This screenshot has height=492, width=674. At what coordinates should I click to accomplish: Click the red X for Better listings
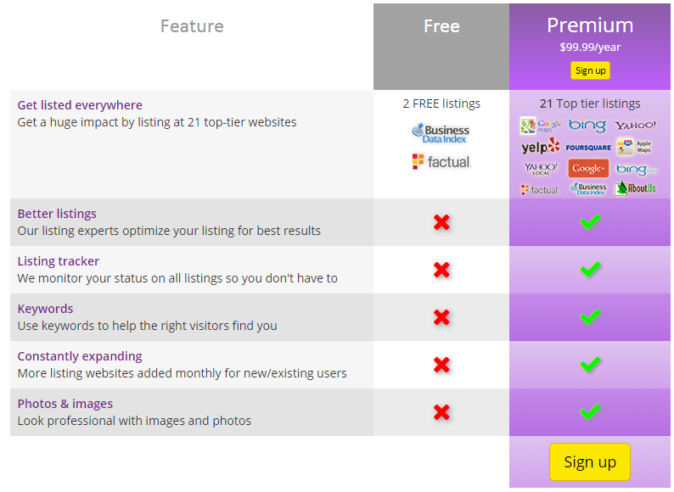coord(441,222)
